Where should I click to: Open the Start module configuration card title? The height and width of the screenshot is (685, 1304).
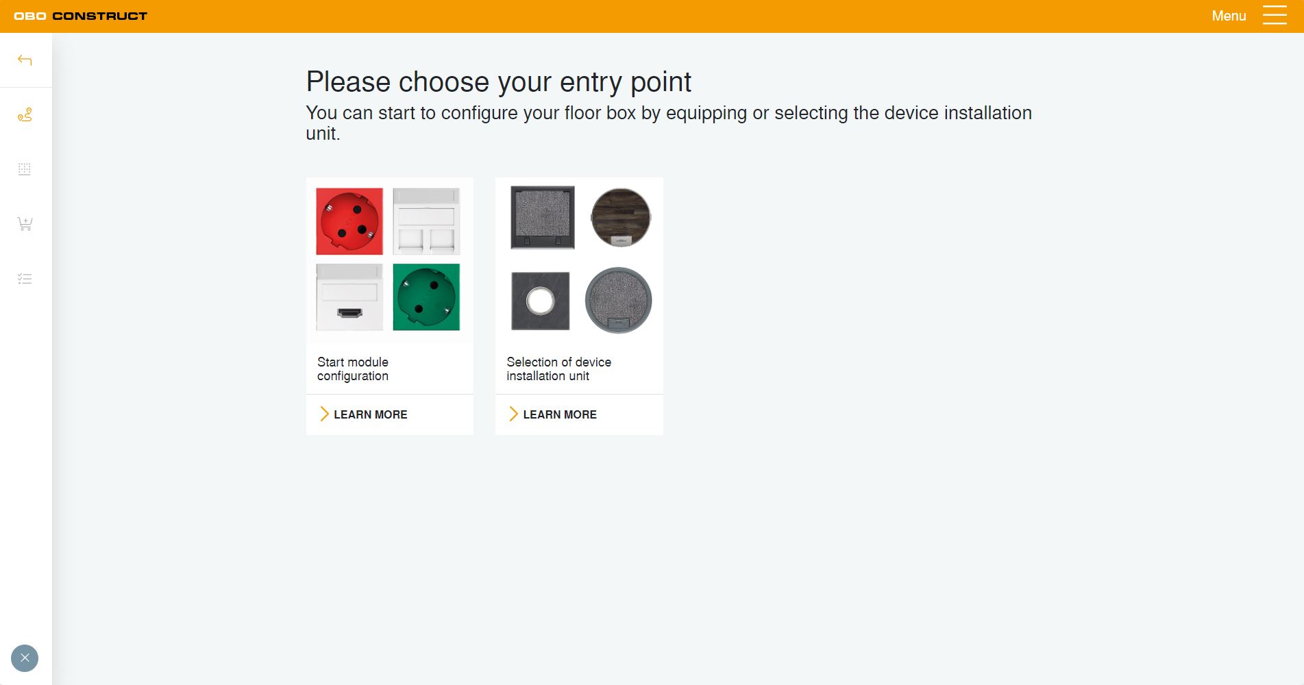coord(353,369)
